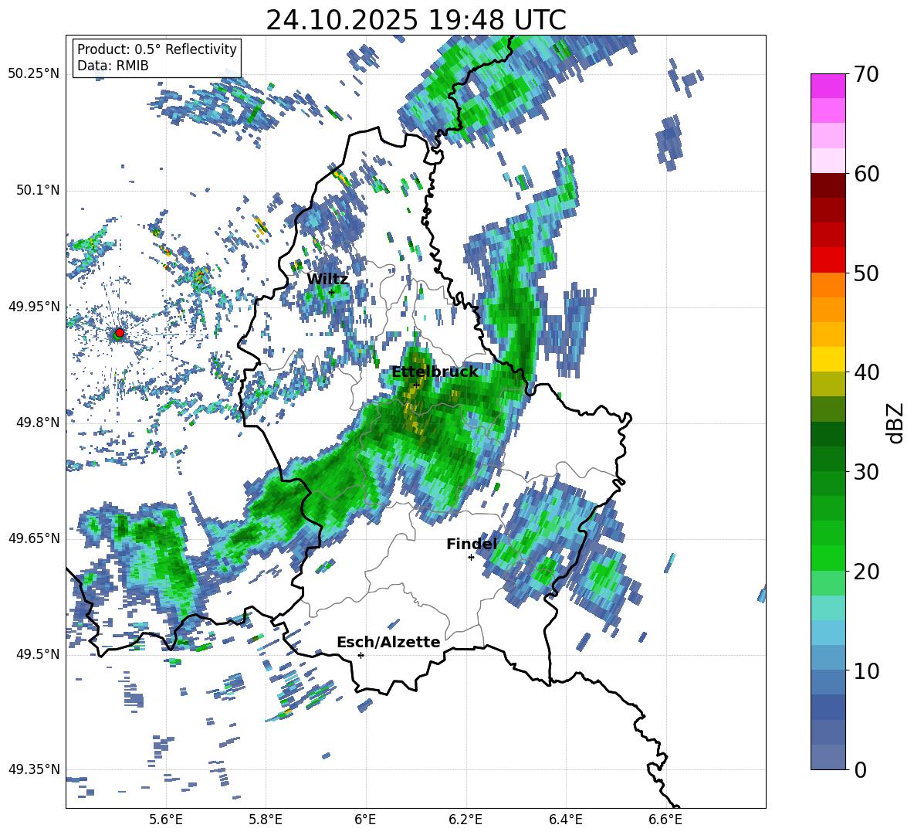This screenshot has width=914, height=835.
Task: Click the 40 dBZ colorbar tick label
Action: pyautogui.click(x=866, y=372)
